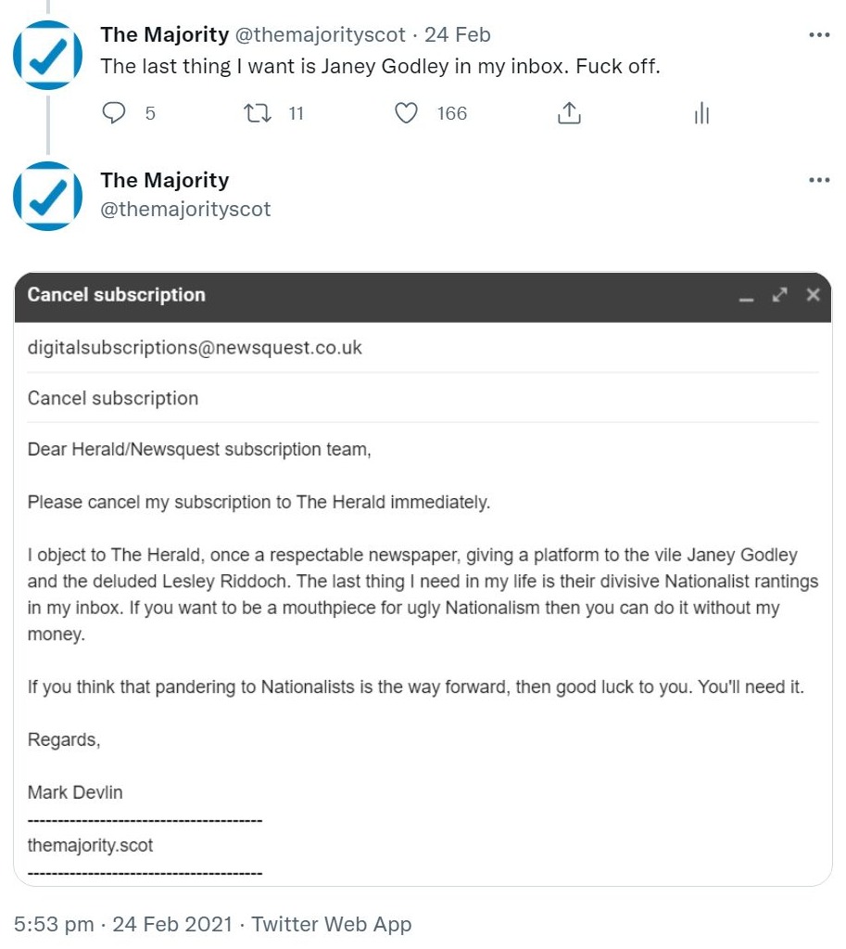Open more options on the first tweet
The width and height of the screenshot is (846, 949).
click(819, 35)
